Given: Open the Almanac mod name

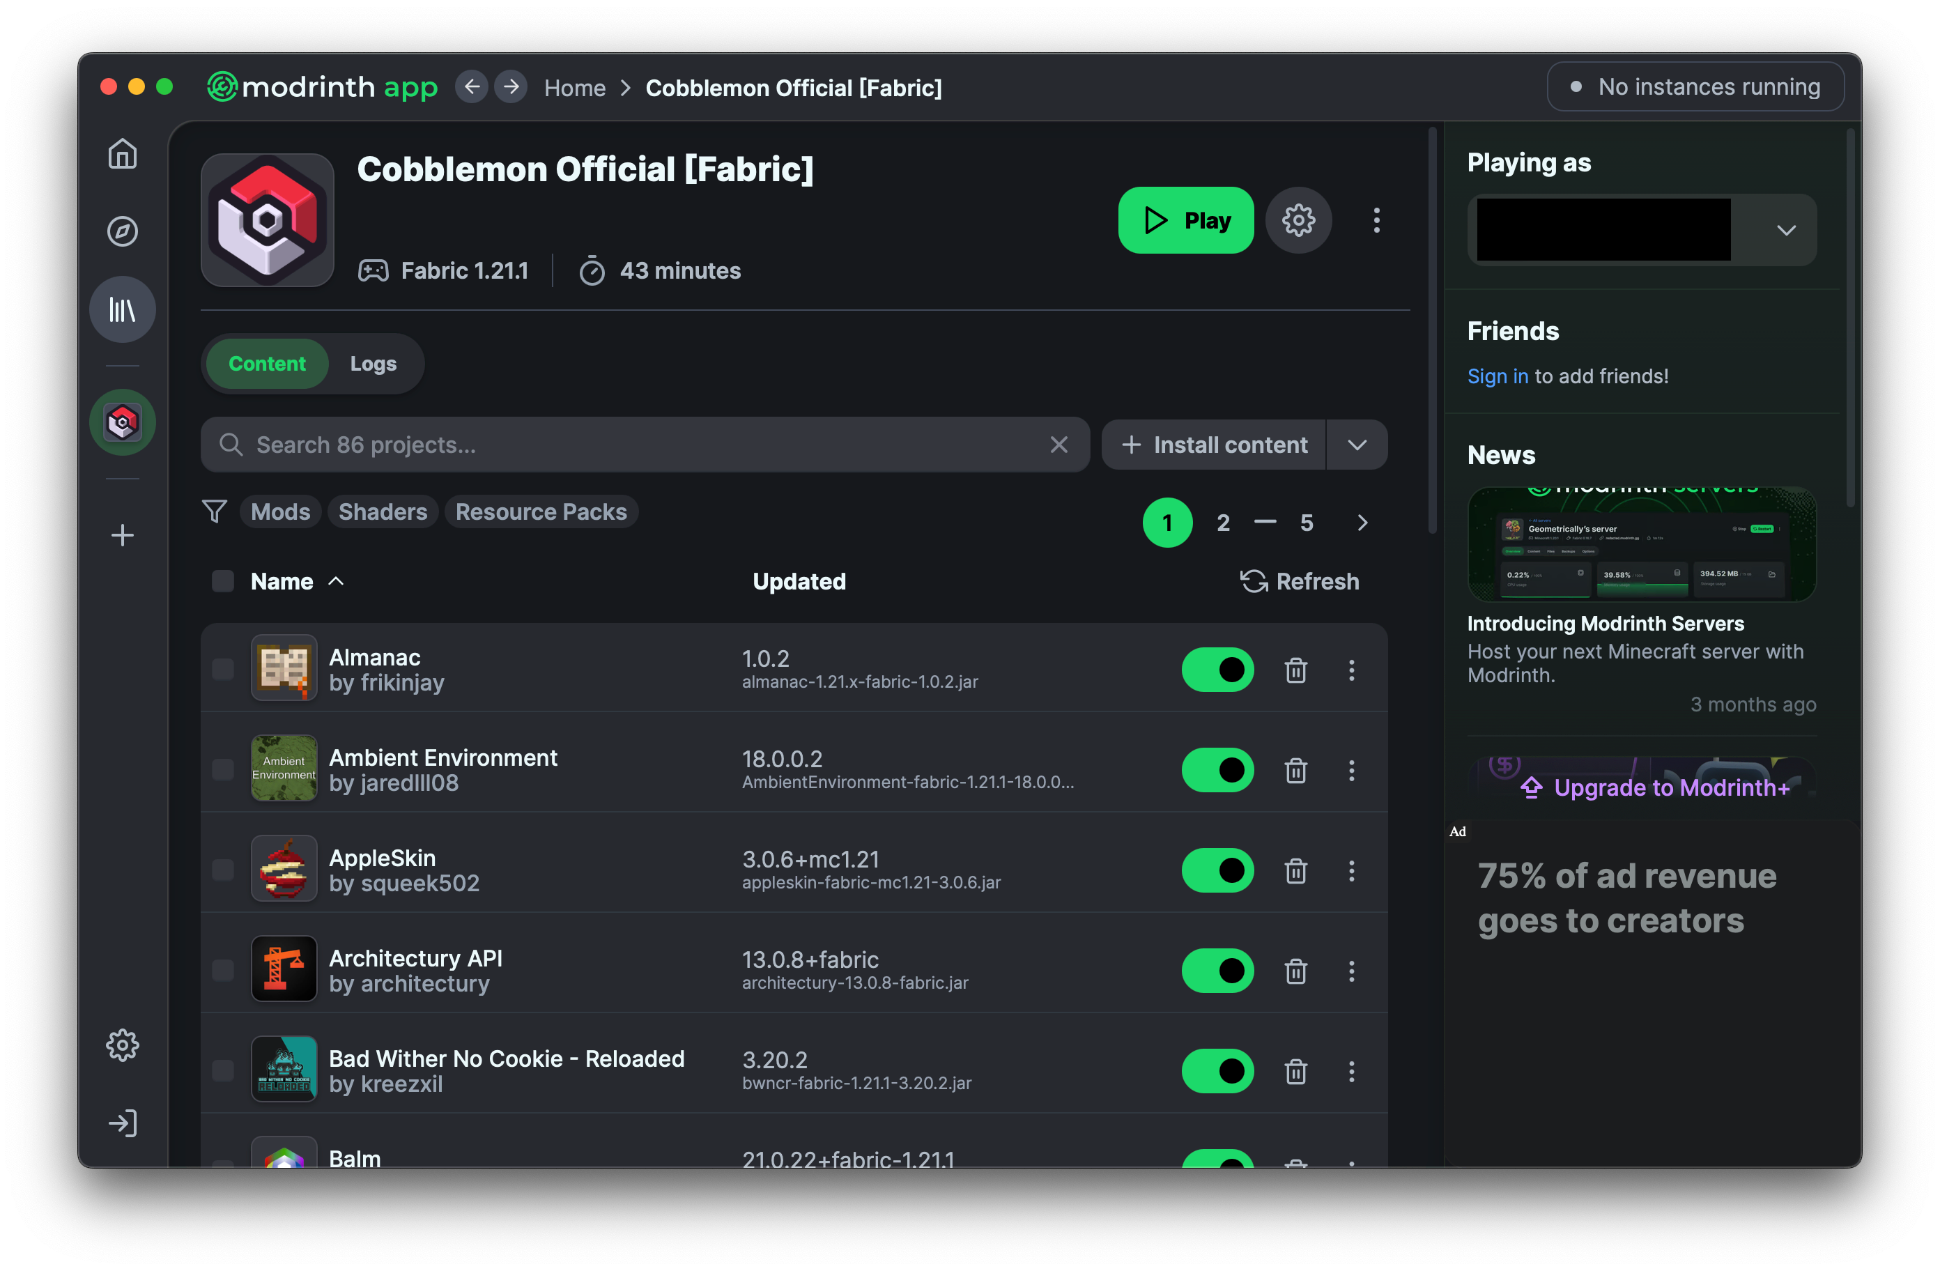Looking at the screenshot, I should tap(374, 657).
